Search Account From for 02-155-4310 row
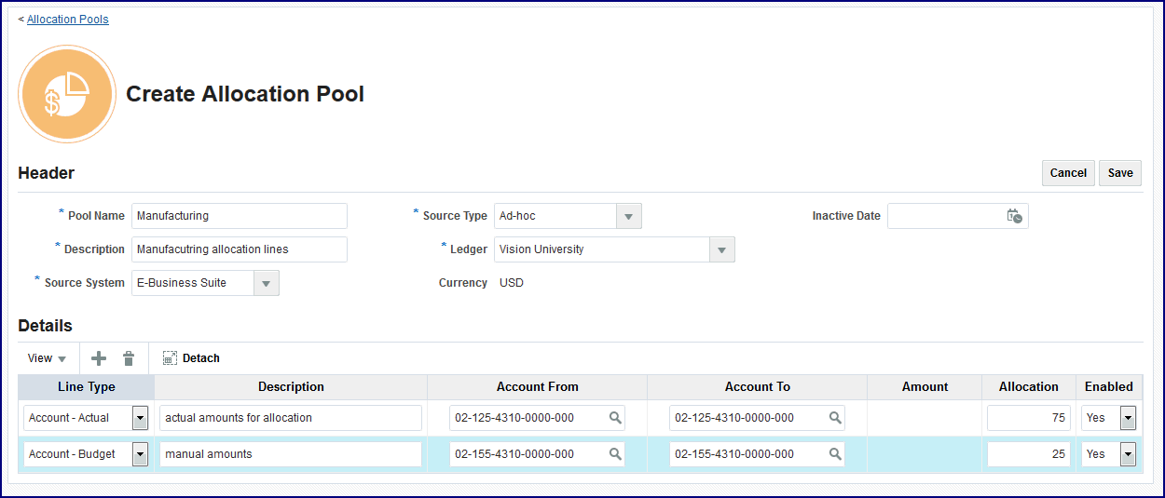The height and width of the screenshot is (498, 1165). (x=615, y=454)
